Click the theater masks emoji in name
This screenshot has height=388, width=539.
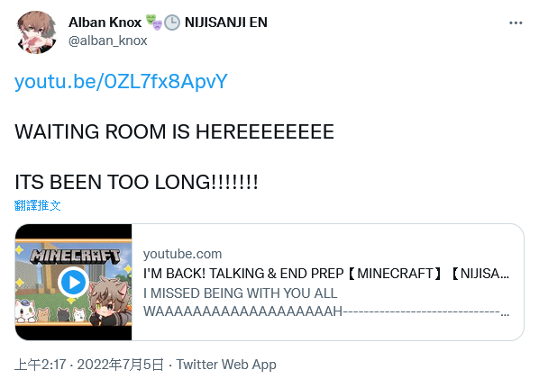point(153,22)
